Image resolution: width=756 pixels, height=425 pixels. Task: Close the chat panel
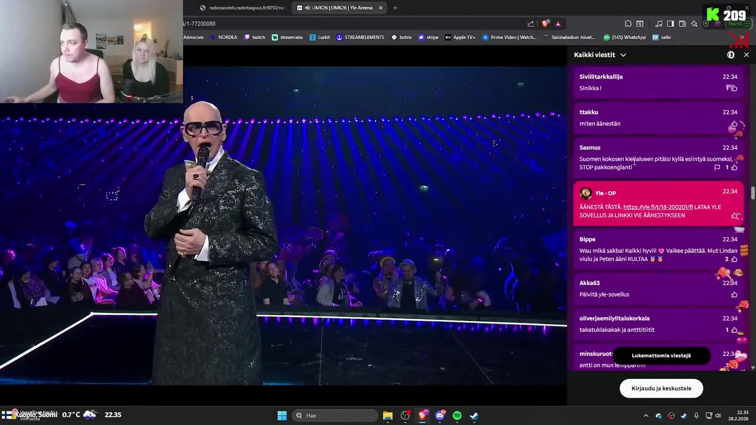[x=747, y=55]
